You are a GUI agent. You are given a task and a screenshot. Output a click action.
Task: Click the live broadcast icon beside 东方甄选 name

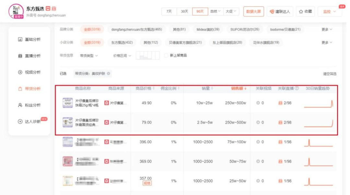pyautogui.click(x=54, y=8)
